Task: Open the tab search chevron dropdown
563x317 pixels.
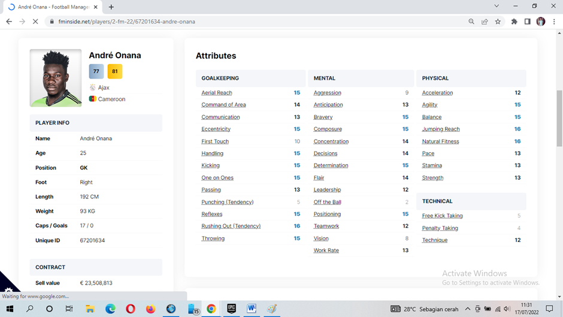Action: coord(497,6)
